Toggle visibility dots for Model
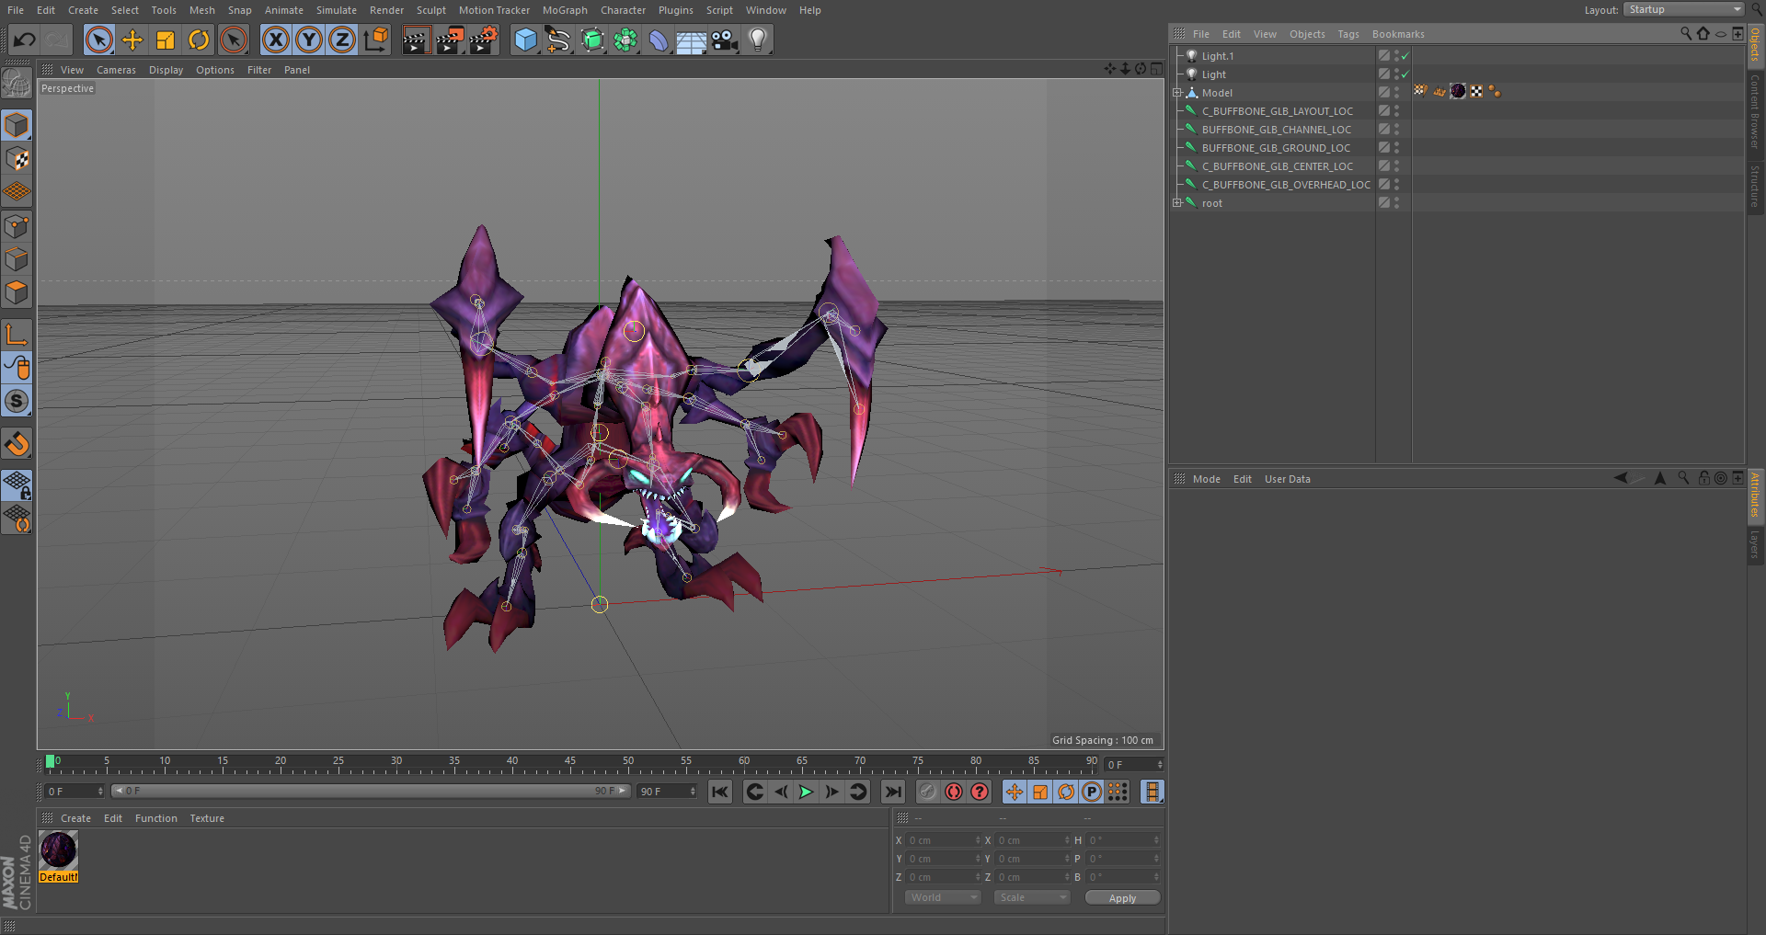1766x935 pixels. pos(1396,93)
